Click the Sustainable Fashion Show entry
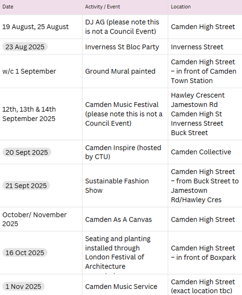The width and height of the screenshot is (242, 295). click(117, 186)
